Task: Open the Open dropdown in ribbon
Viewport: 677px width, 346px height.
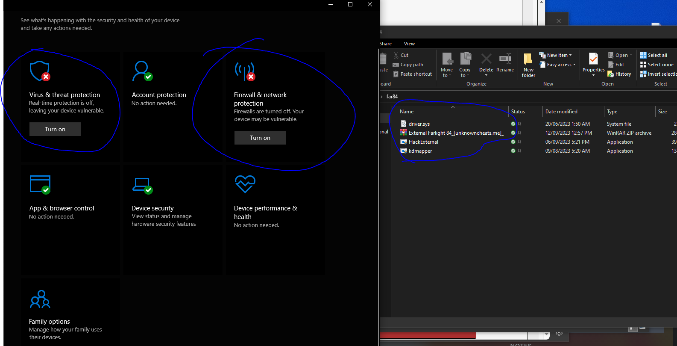Action: click(620, 55)
